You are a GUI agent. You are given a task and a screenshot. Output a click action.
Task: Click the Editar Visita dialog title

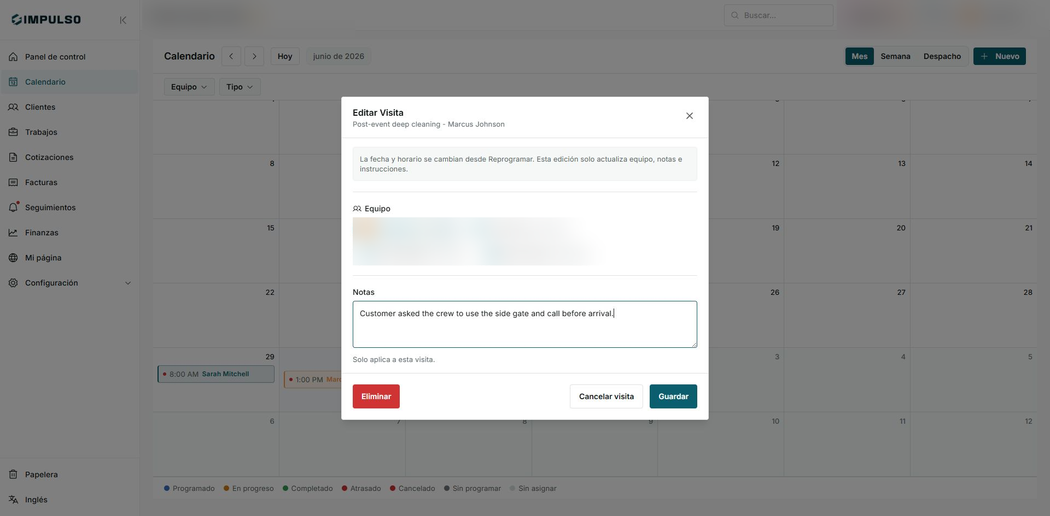378,112
